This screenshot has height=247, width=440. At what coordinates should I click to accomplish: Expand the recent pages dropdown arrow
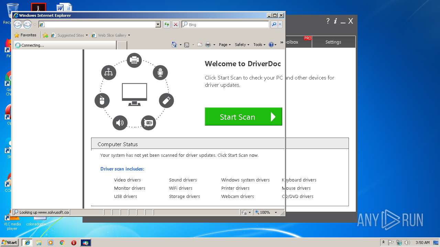click(x=35, y=25)
